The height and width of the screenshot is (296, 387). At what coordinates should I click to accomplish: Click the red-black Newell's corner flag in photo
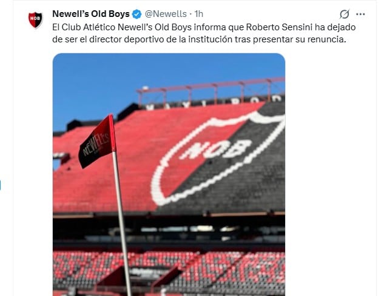pyautogui.click(x=97, y=142)
